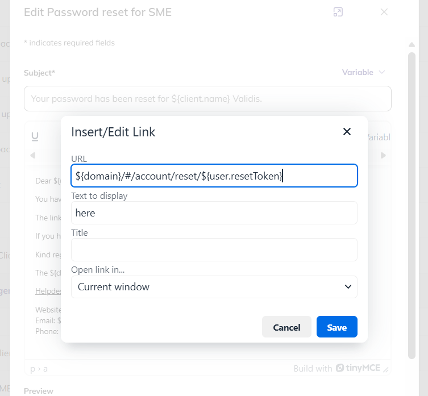Click the scrollbar up arrow
428x396 pixels.
pyautogui.click(x=412, y=45)
